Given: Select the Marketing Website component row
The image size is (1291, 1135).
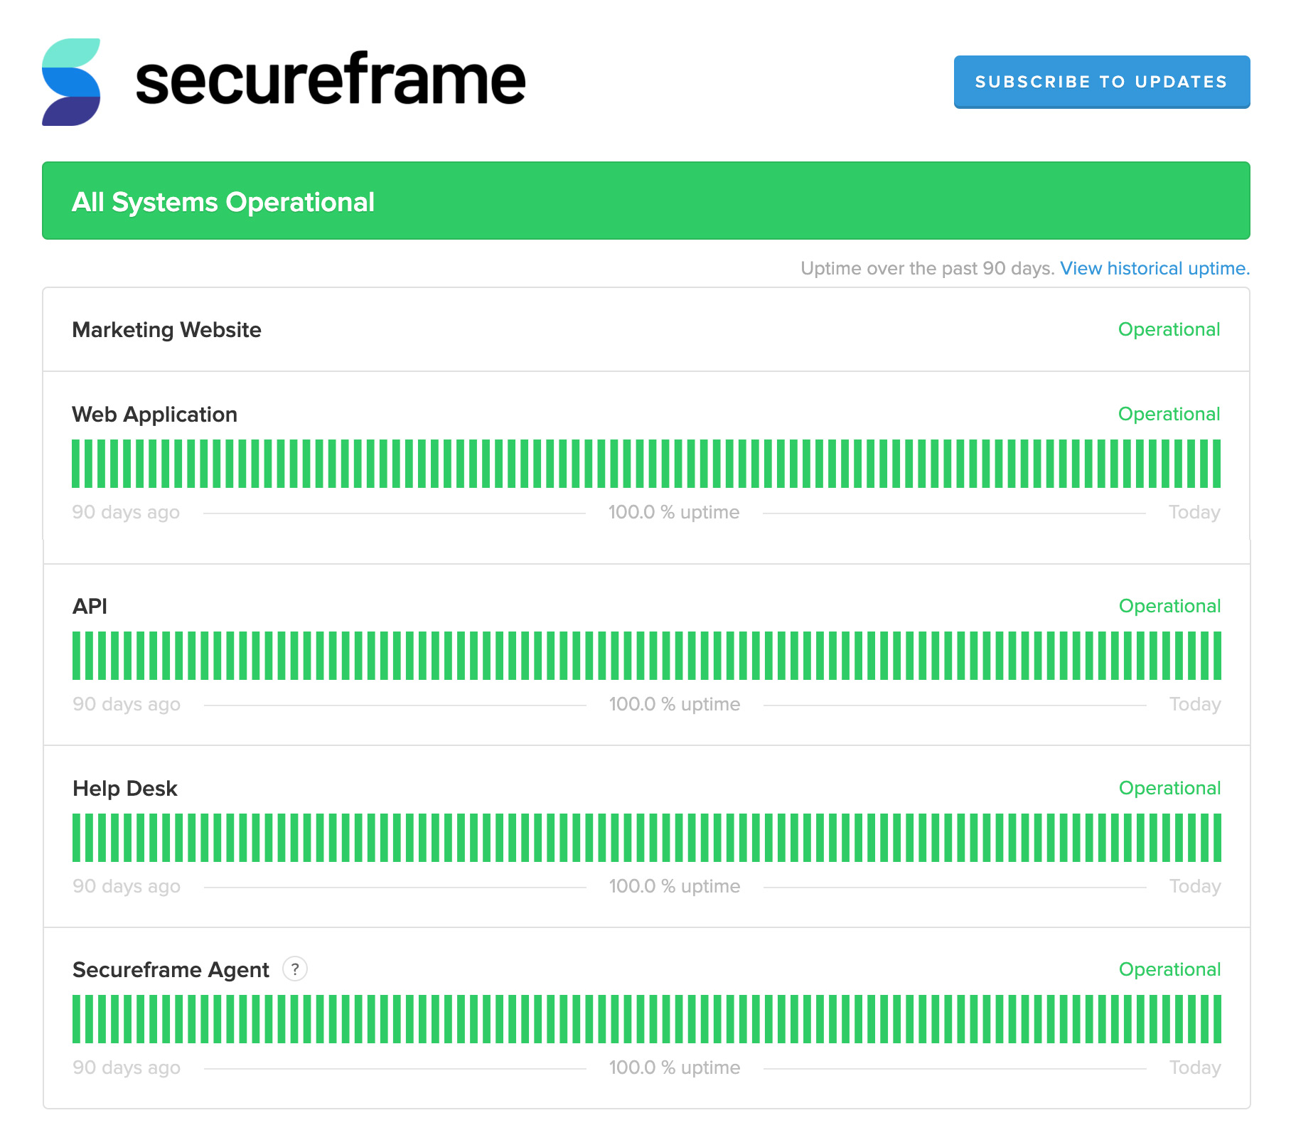Looking at the screenshot, I should click(x=646, y=329).
